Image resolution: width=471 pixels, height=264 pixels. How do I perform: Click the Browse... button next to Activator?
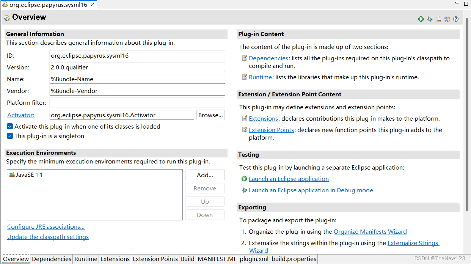(x=210, y=115)
